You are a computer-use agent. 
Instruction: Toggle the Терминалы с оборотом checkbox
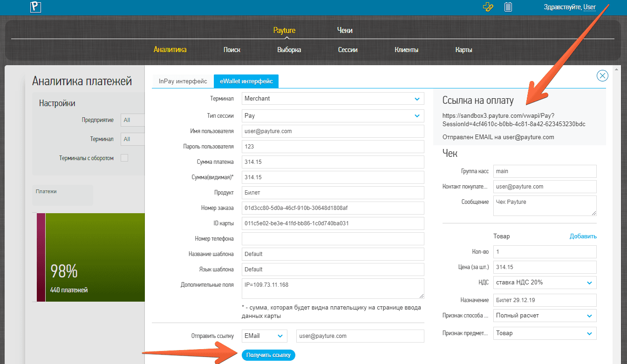click(x=124, y=158)
